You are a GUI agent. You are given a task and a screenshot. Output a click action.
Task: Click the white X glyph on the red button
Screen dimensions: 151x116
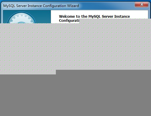pyautogui.click(x=142, y=4)
